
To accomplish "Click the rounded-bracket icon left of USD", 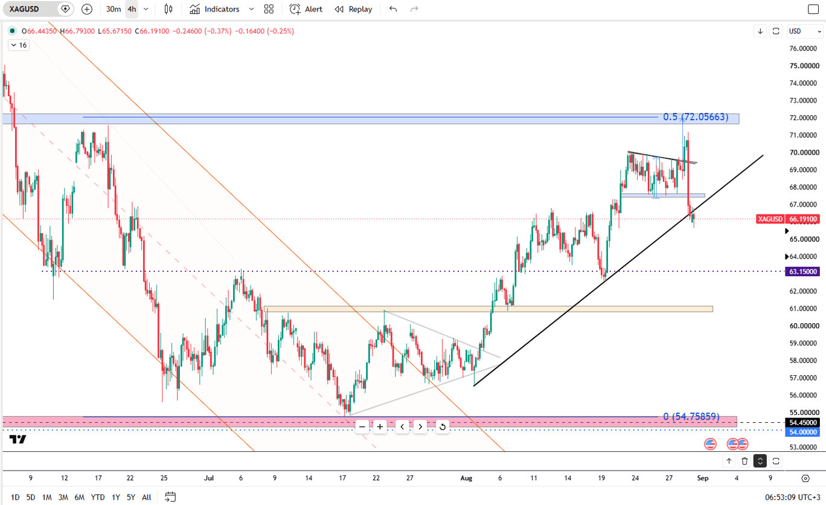I will [x=776, y=31].
